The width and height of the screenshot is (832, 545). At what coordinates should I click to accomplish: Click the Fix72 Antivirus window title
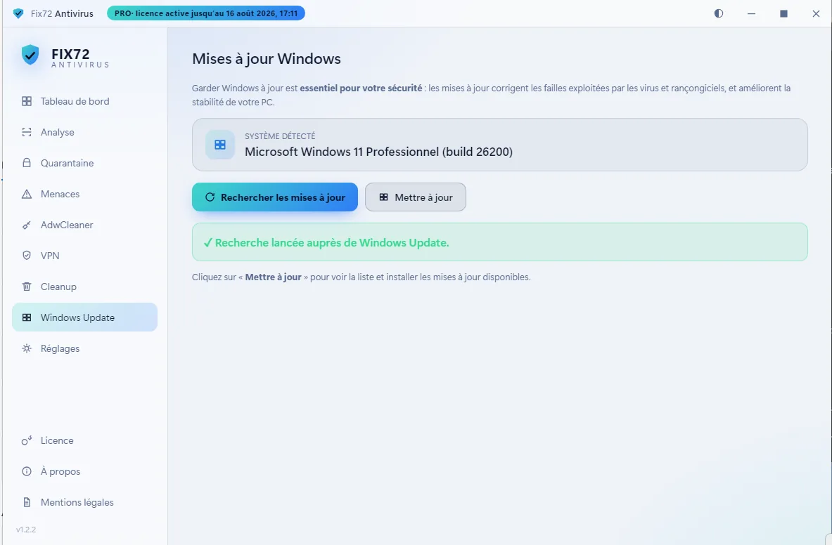(62, 14)
